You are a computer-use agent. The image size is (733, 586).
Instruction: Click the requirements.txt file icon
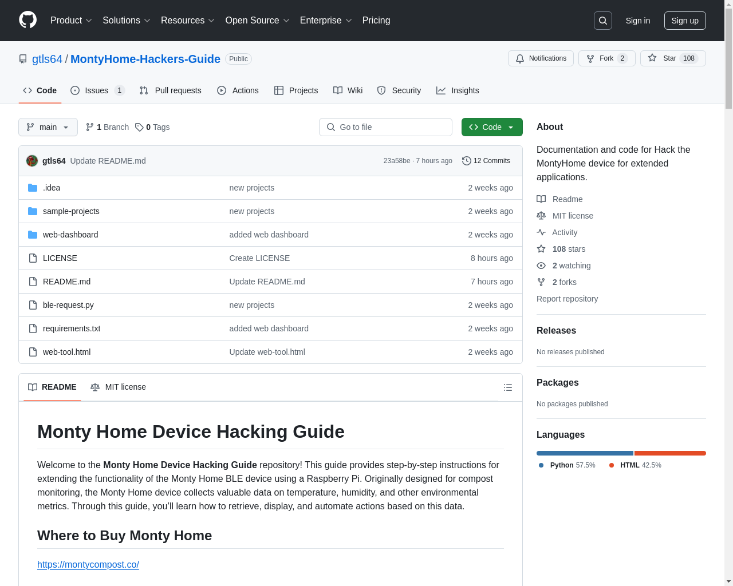pyautogui.click(x=33, y=328)
